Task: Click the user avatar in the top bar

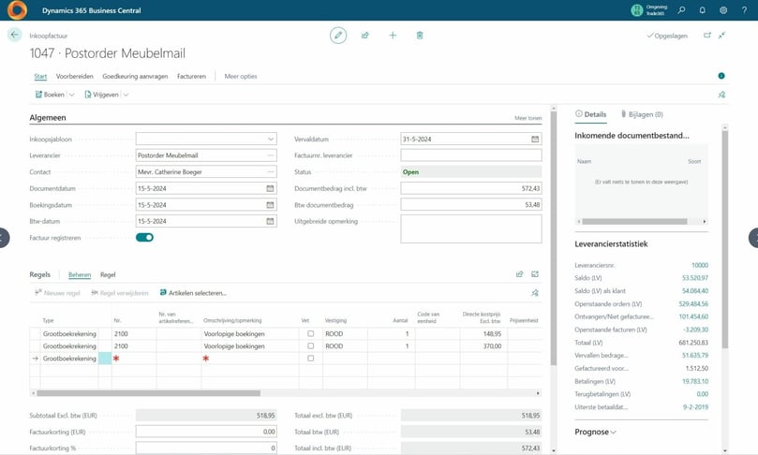Action: (x=637, y=10)
